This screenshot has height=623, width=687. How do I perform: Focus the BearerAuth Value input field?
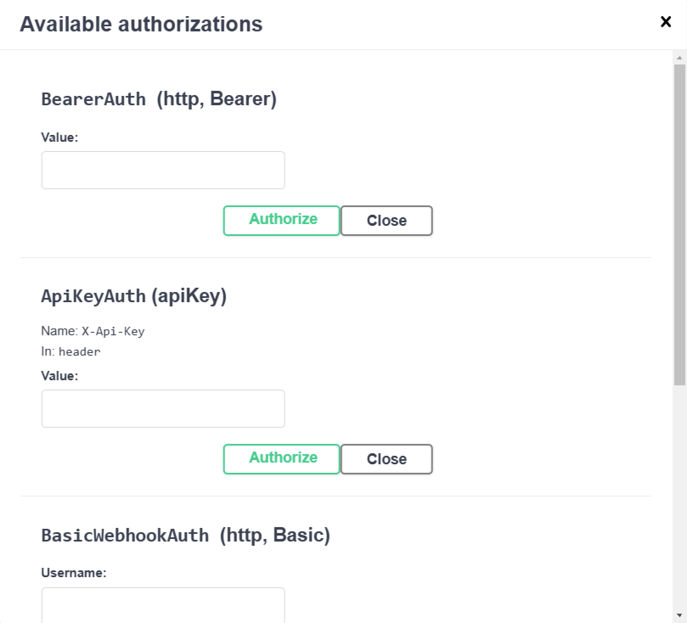tap(163, 170)
